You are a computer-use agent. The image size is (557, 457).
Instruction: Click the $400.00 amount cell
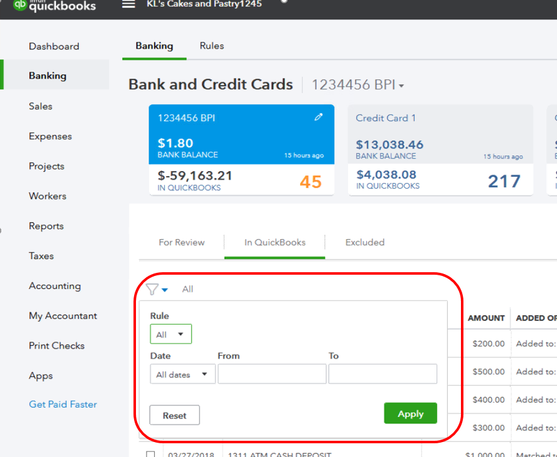[x=488, y=400]
